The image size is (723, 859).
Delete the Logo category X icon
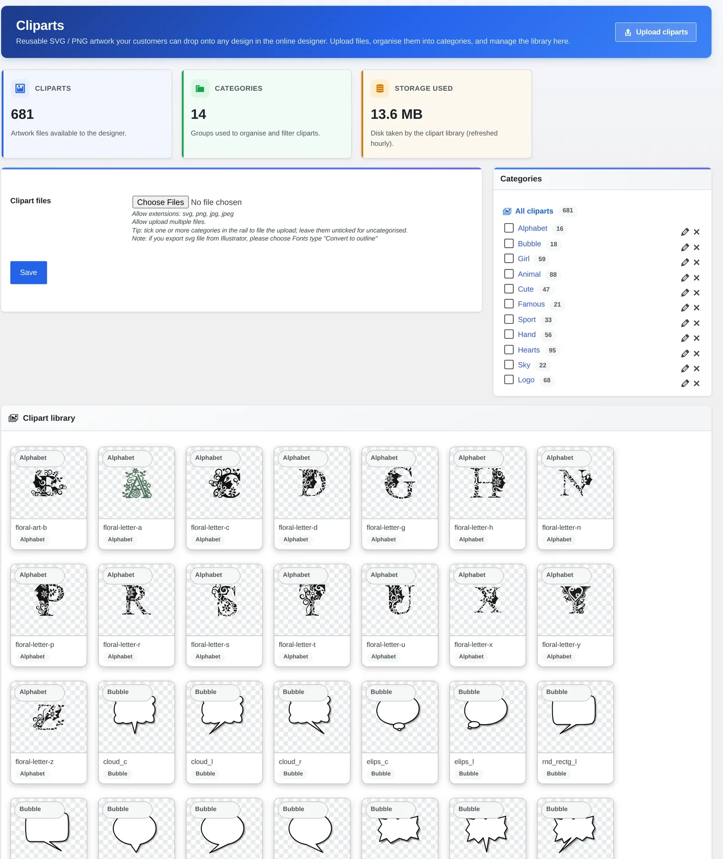(x=697, y=383)
